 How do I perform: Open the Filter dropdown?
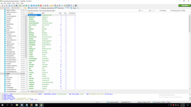(x=183, y=11)
